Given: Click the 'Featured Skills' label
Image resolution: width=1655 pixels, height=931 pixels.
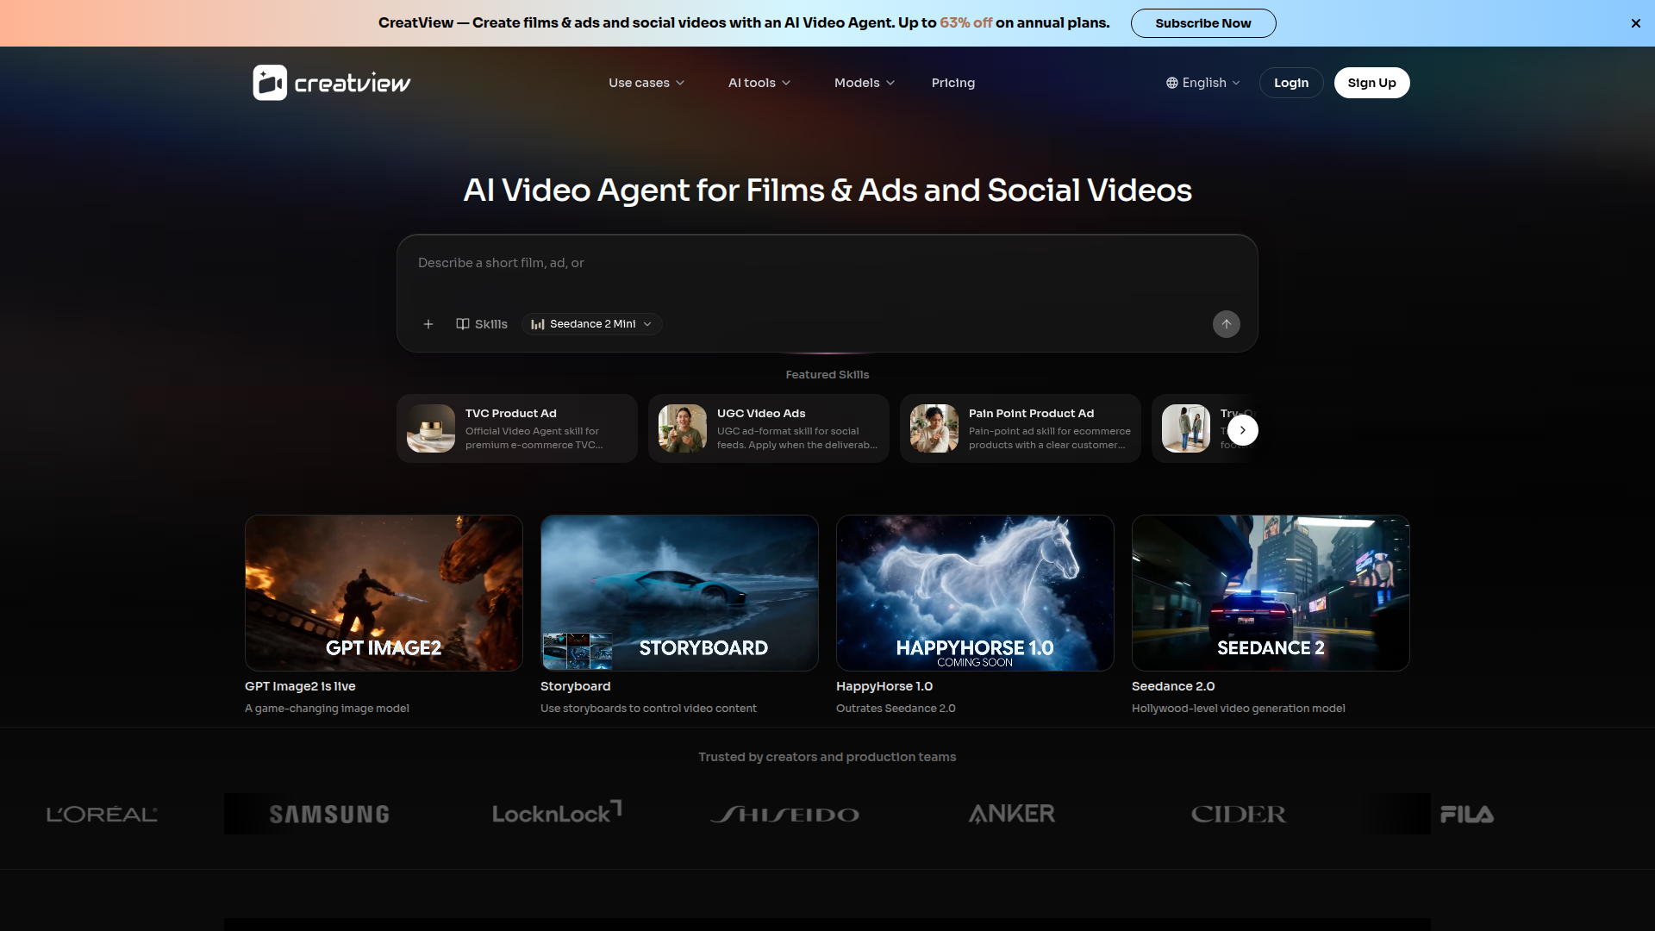Looking at the screenshot, I should point(827,375).
